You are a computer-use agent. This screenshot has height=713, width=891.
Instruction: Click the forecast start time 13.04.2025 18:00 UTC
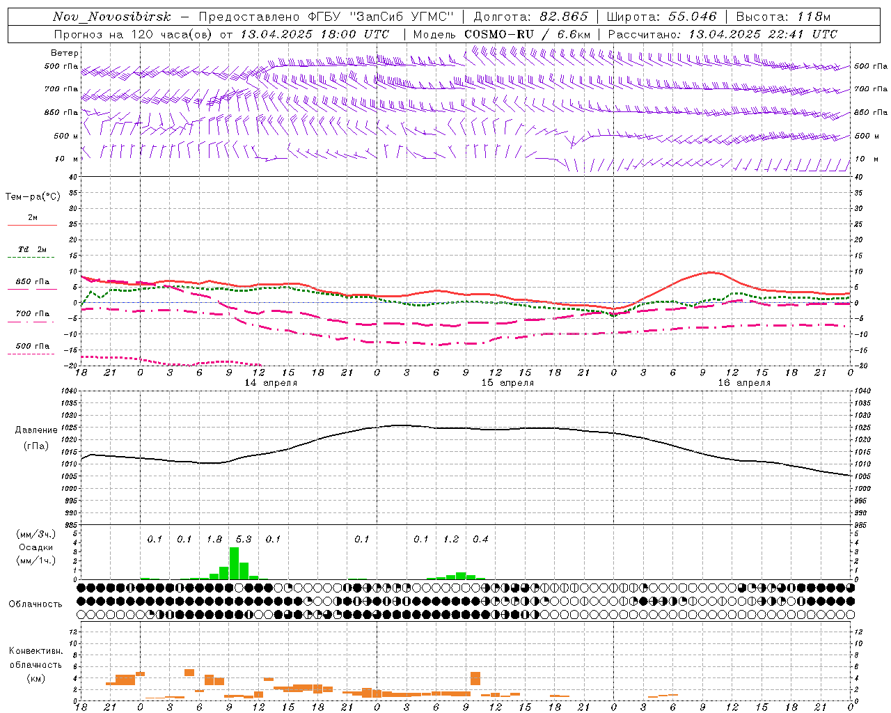click(x=315, y=34)
